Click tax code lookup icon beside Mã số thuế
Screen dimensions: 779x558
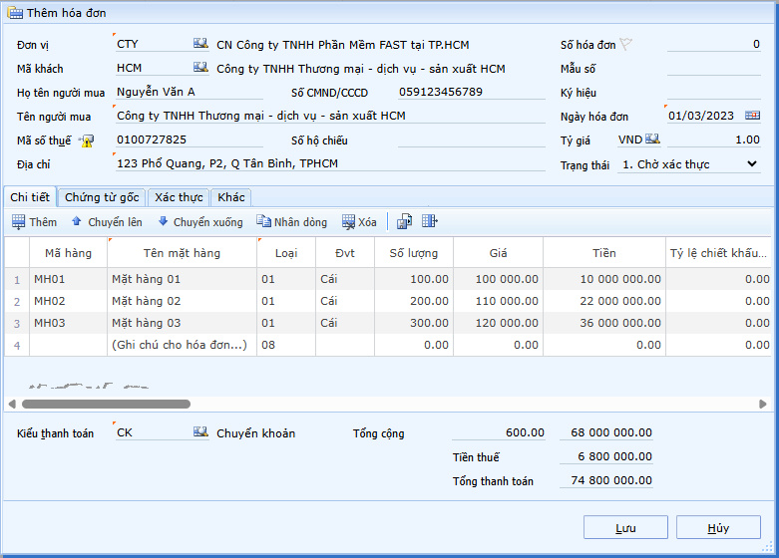click(x=87, y=140)
